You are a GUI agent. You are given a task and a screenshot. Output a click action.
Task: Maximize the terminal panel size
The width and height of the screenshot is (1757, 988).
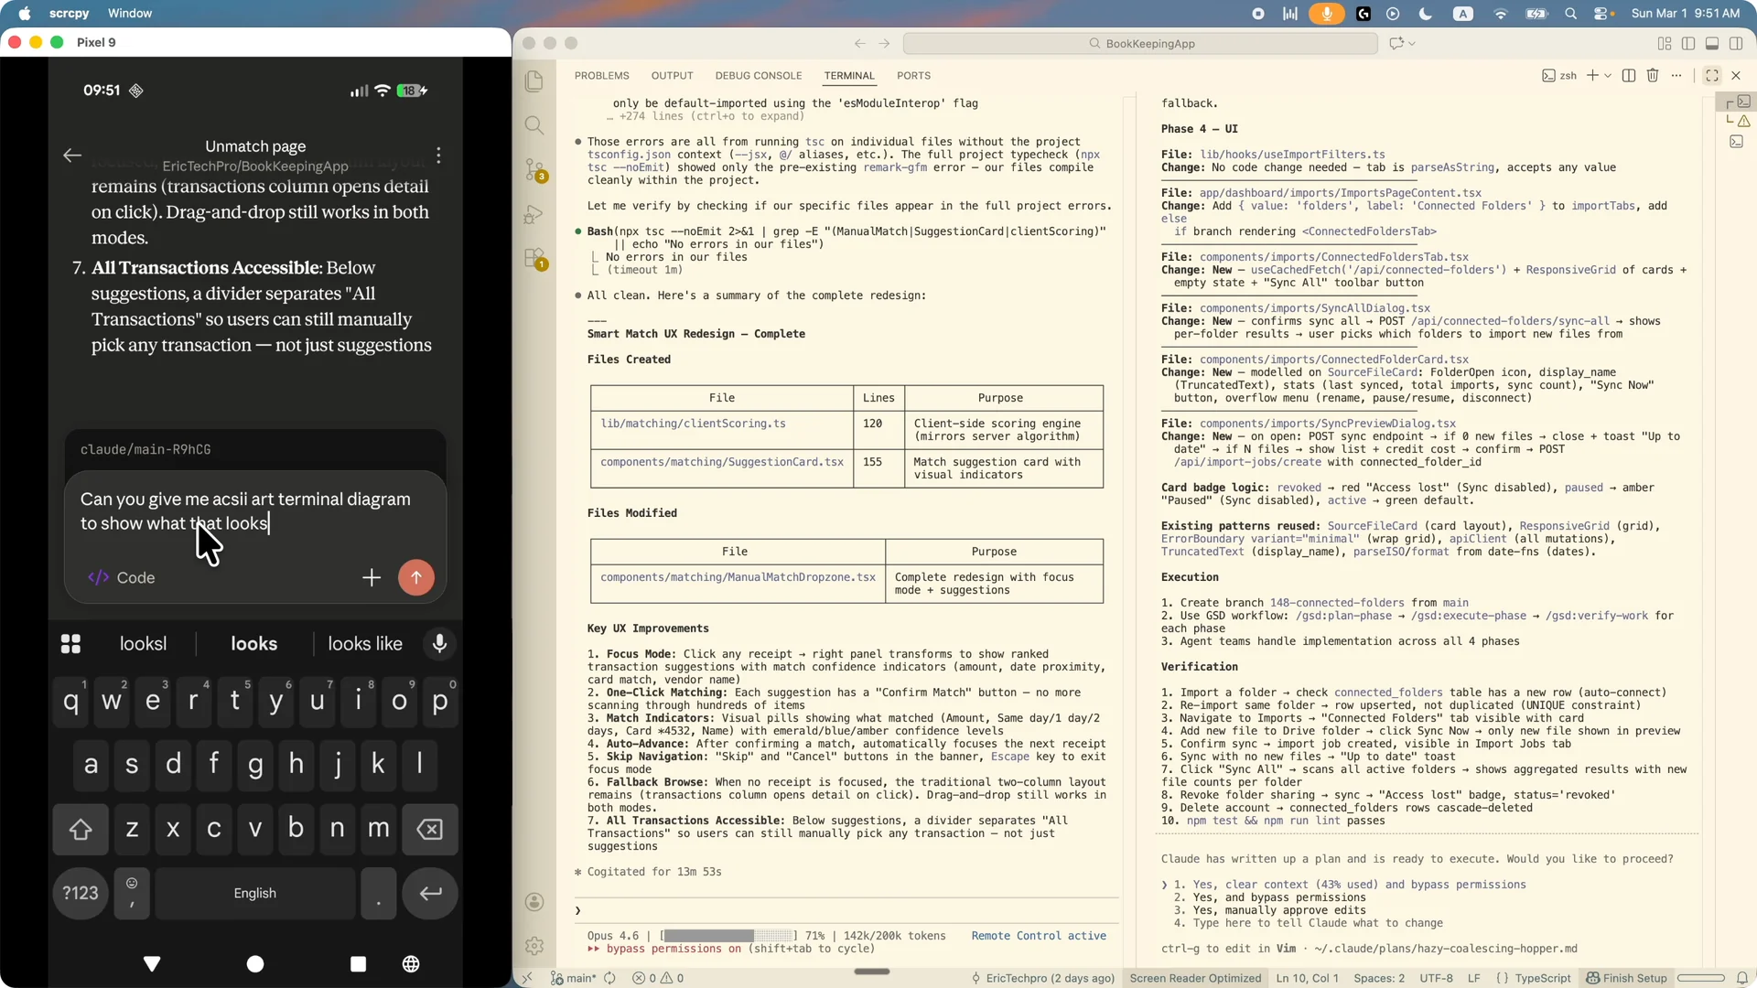click(1712, 76)
